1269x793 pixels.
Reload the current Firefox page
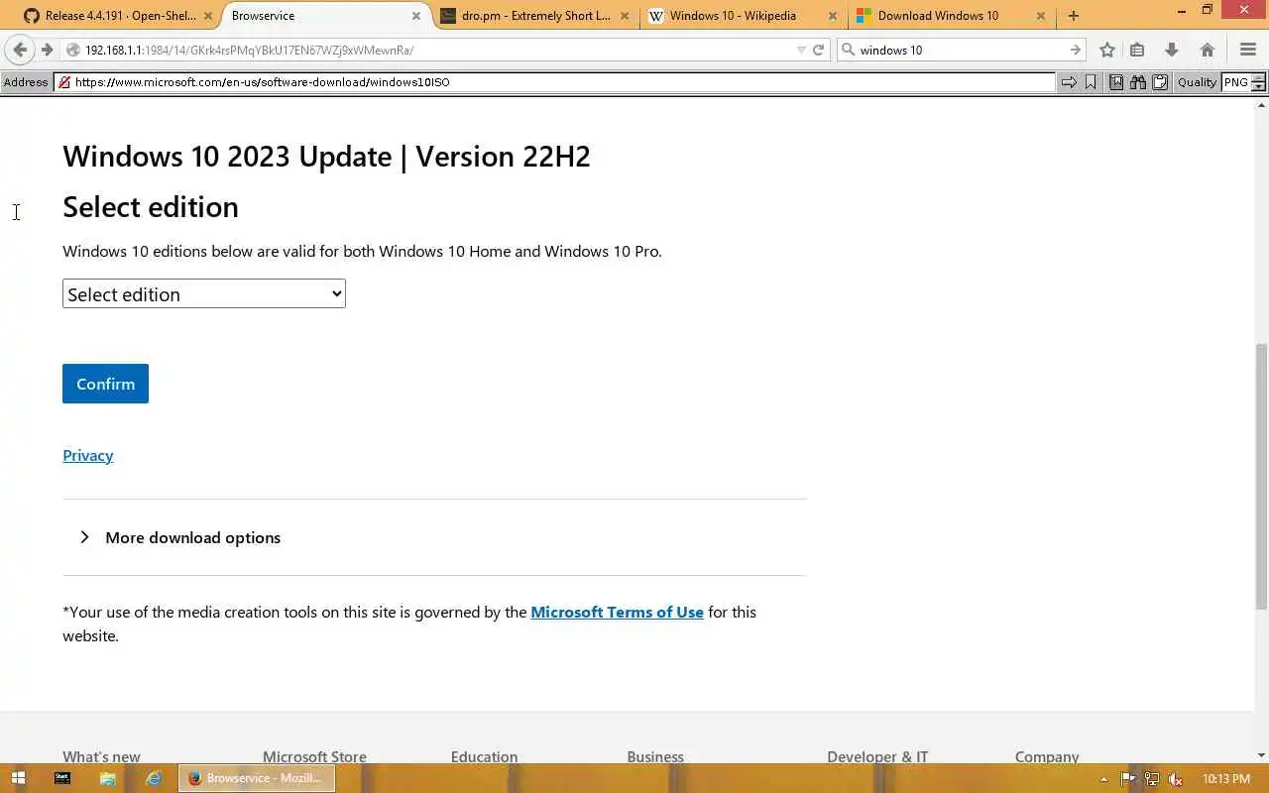(819, 50)
